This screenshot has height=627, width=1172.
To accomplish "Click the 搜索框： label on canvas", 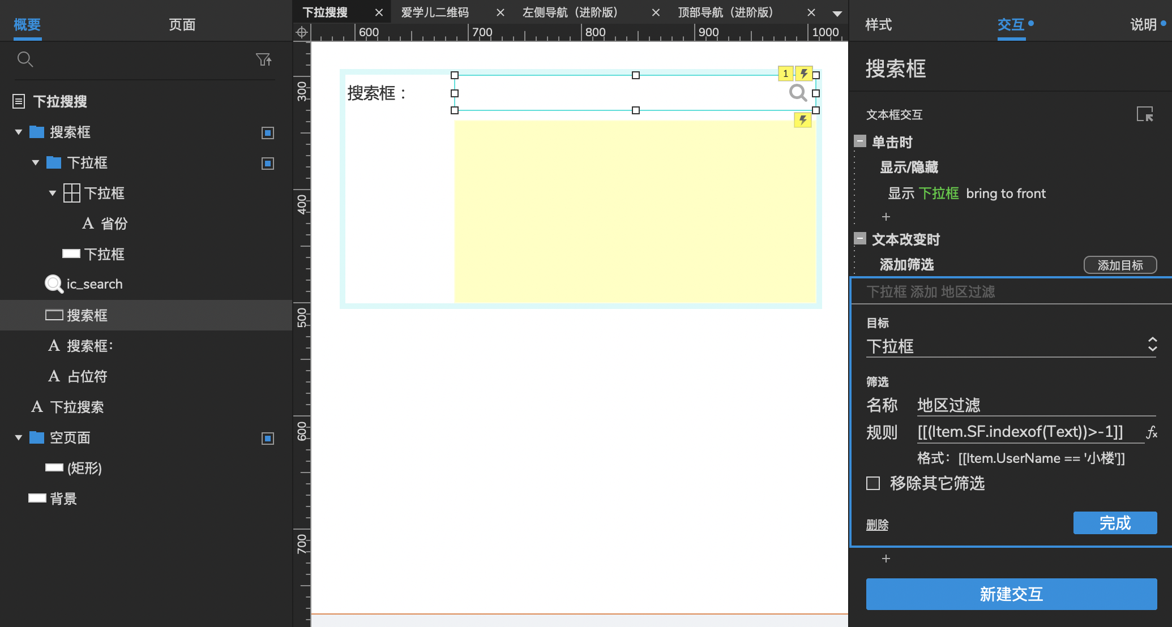I will tap(377, 93).
